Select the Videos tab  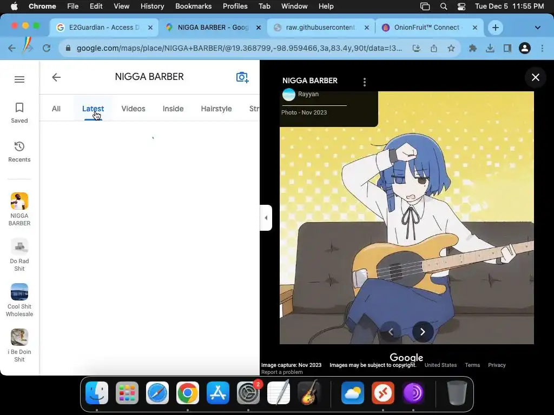pyautogui.click(x=133, y=109)
